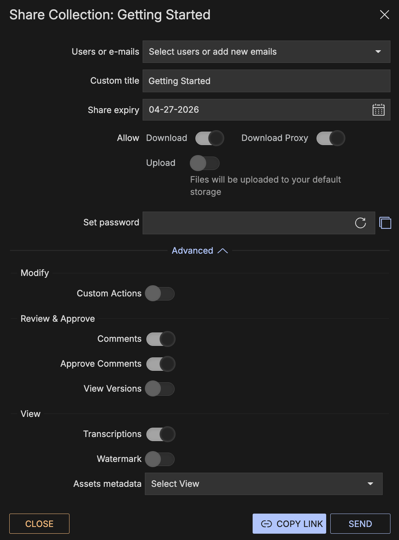The width and height of the screenshot is (399, 540).
Task: Regenerate password with the refresh icon
Action: point(360,223)
